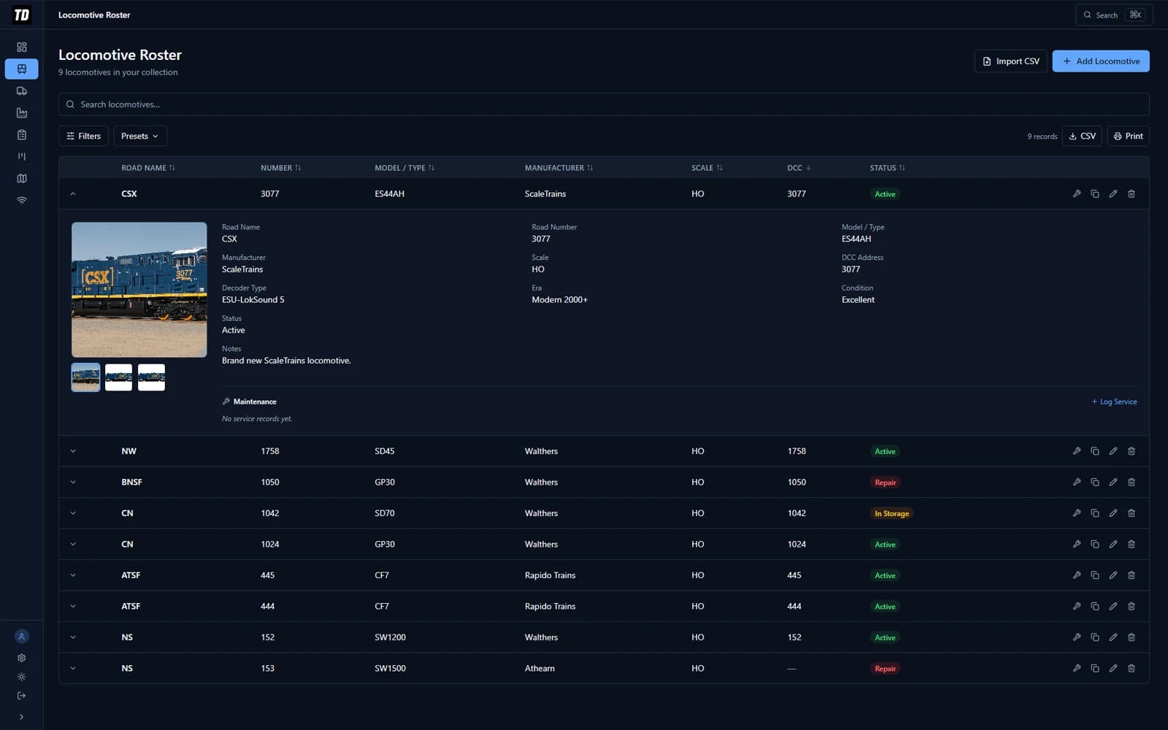This screenshot has width=1168, height=730.
Task: Click the Active status badge on ATSF 445
Action: click(x=885, y=575)
